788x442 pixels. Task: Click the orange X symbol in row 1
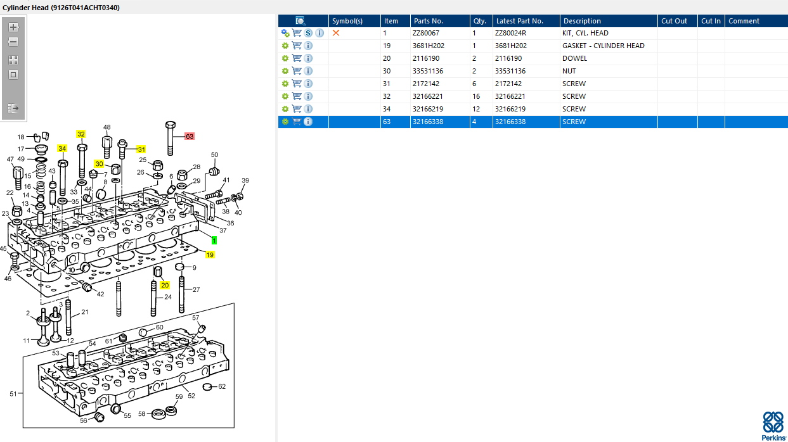coord(336,33)
